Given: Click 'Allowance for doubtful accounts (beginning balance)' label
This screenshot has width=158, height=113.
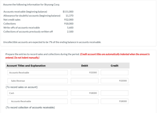Looking at the screenshot, I should click(x=32, y=16).
